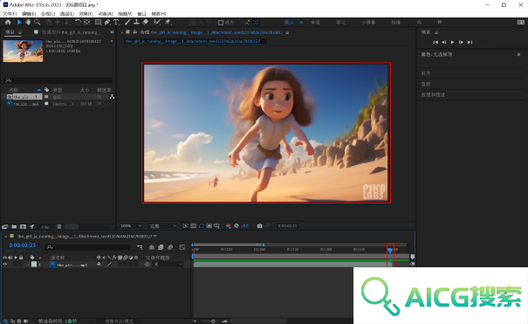Click the graph editor icon in timeline

pyautogui.click(x=182, y=247)
